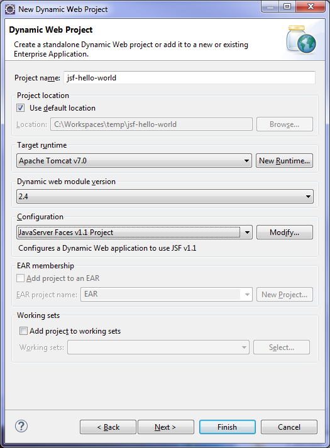Cancel the new project wizard
This screenshot has height=448, width=330.
tap(289, 427)
